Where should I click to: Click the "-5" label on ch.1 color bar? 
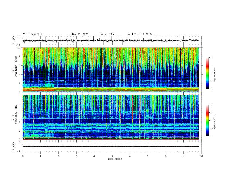212,73
